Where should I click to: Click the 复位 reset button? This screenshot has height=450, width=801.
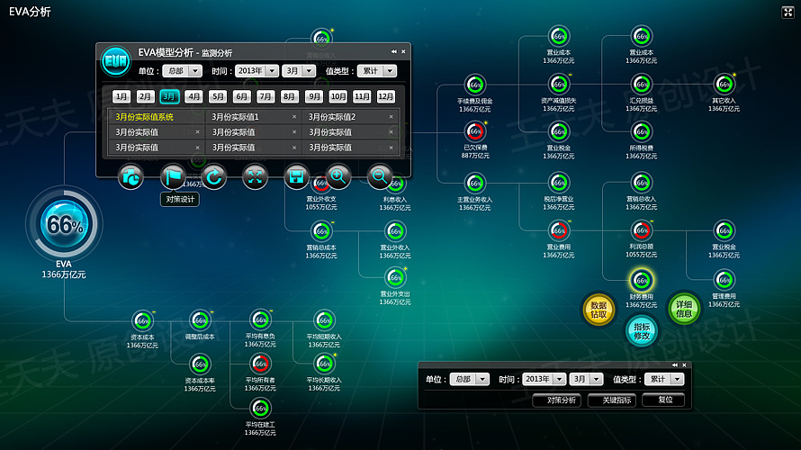(x=665, y=400)
